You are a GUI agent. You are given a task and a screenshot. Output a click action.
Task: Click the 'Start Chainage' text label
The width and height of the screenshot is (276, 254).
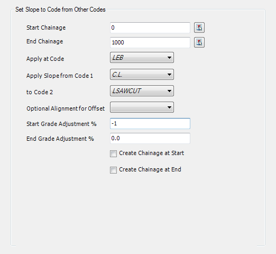point(46,28)
